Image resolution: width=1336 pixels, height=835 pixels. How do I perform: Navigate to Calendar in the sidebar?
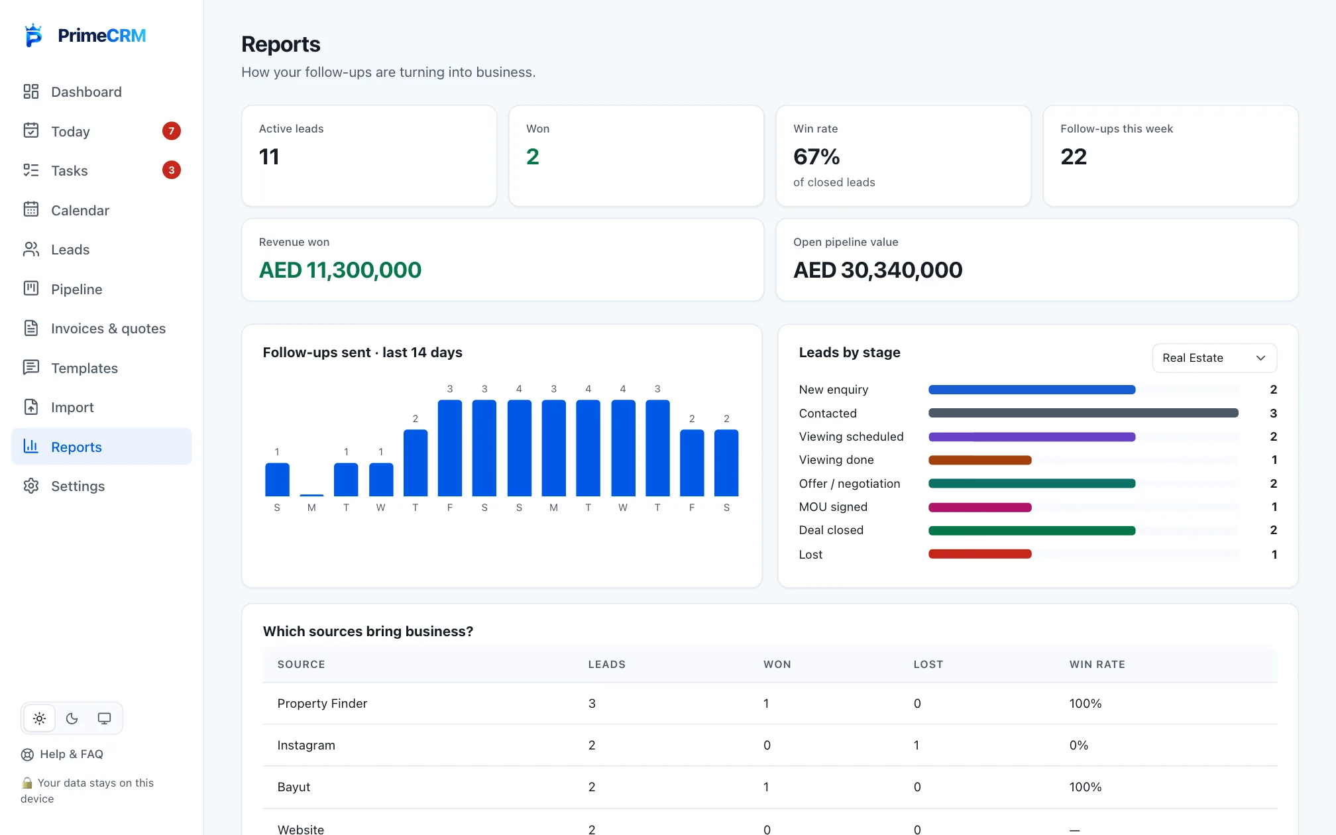101,209
